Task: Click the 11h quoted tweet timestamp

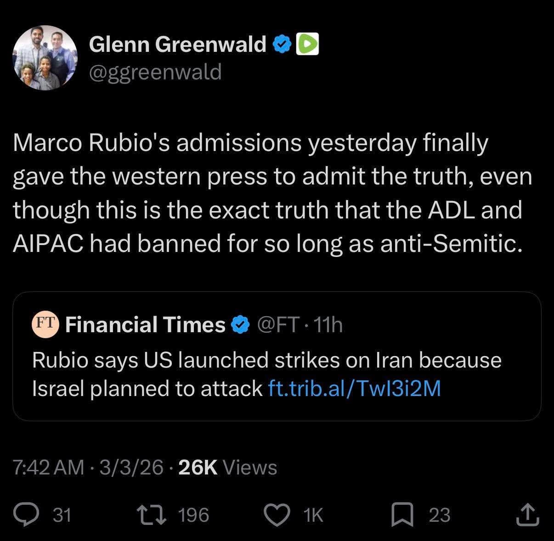Action: tap(327, 325)
